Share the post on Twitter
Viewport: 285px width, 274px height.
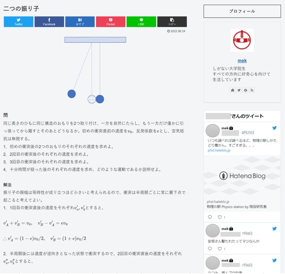coord(18,22)
